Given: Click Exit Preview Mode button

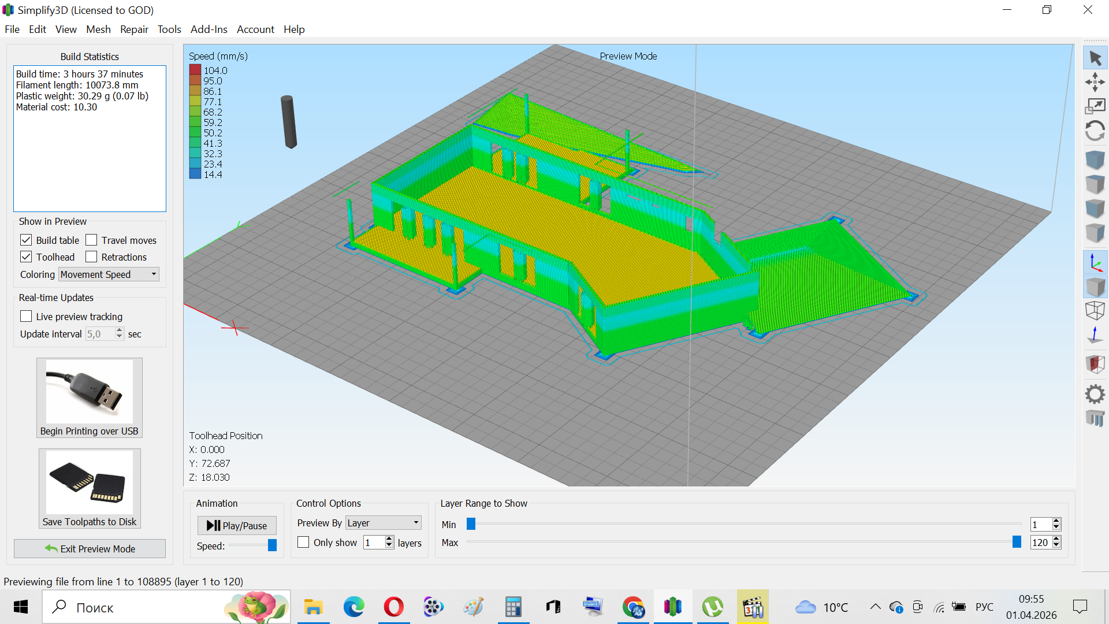Looking at the screenshot, I should (90, 549).
